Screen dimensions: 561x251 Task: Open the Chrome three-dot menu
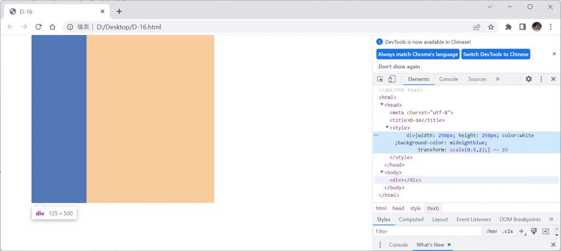(x=551, y=27)
